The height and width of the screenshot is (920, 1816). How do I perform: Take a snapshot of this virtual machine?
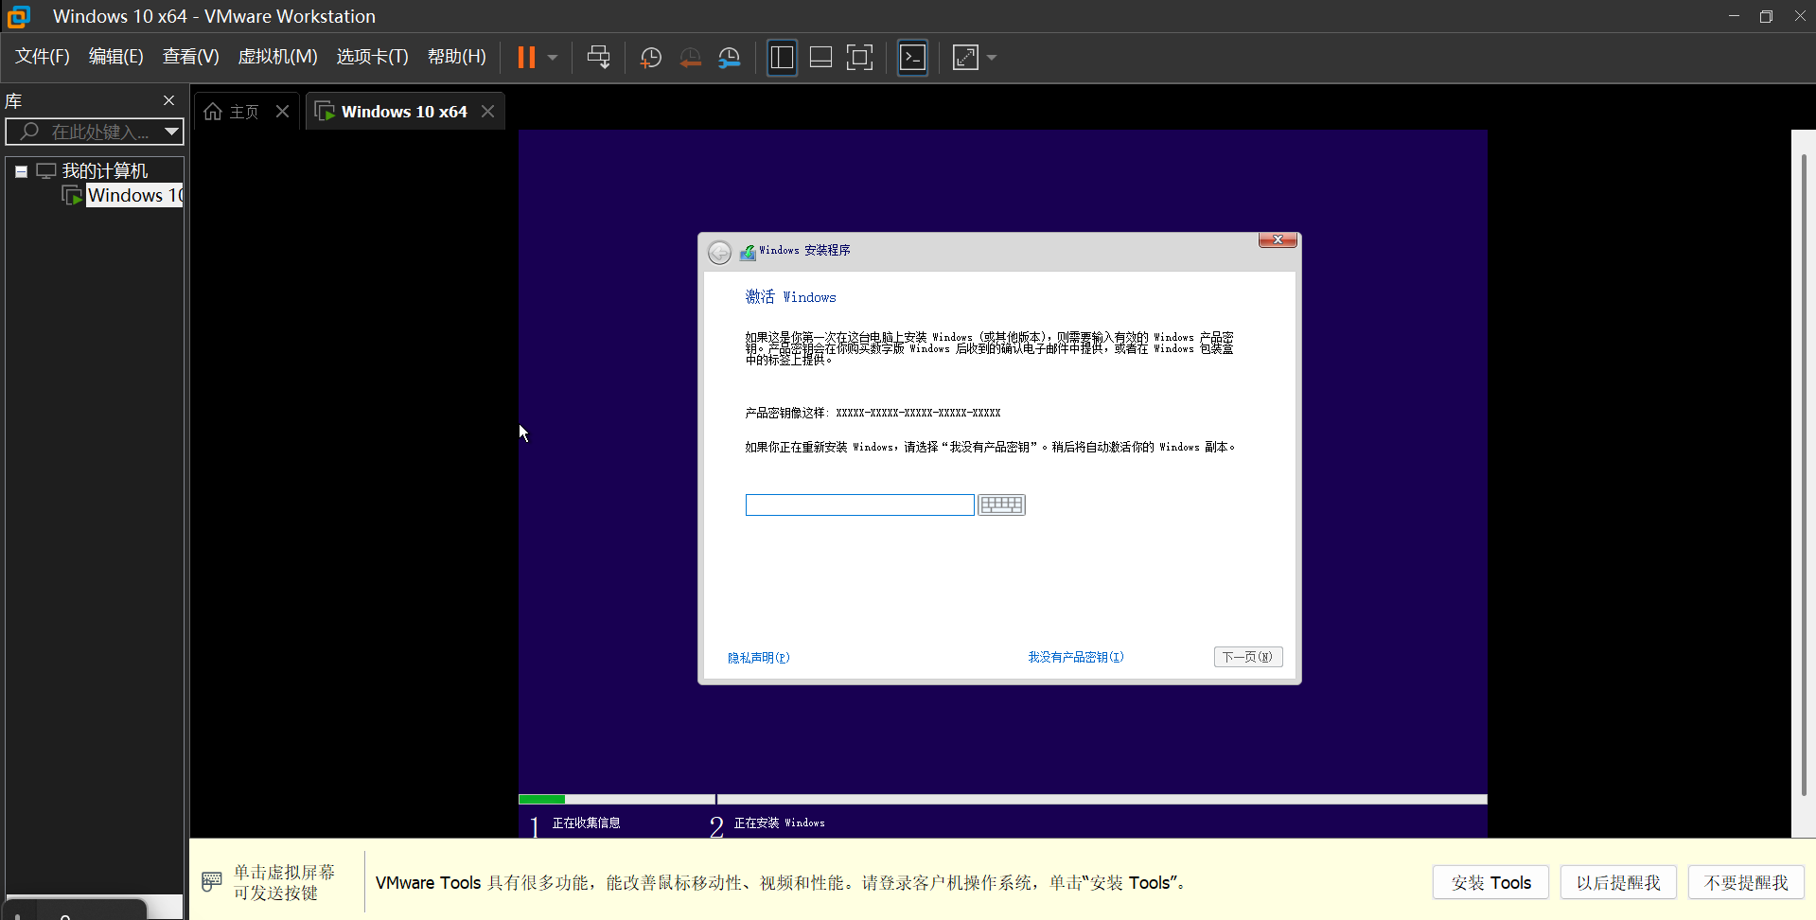pos(650,57)
